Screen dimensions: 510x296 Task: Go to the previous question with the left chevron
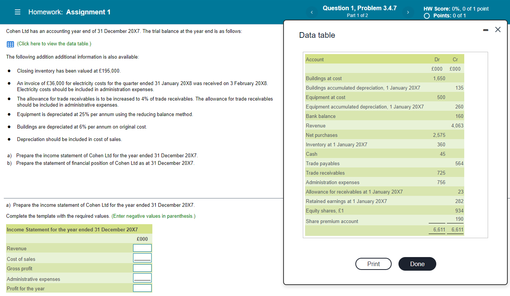(x=311, y=12)
